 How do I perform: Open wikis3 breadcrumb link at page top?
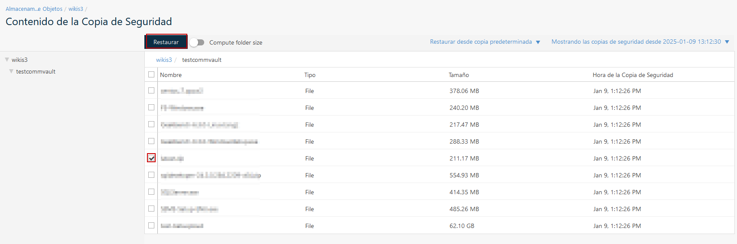click(x=76, y=9)
